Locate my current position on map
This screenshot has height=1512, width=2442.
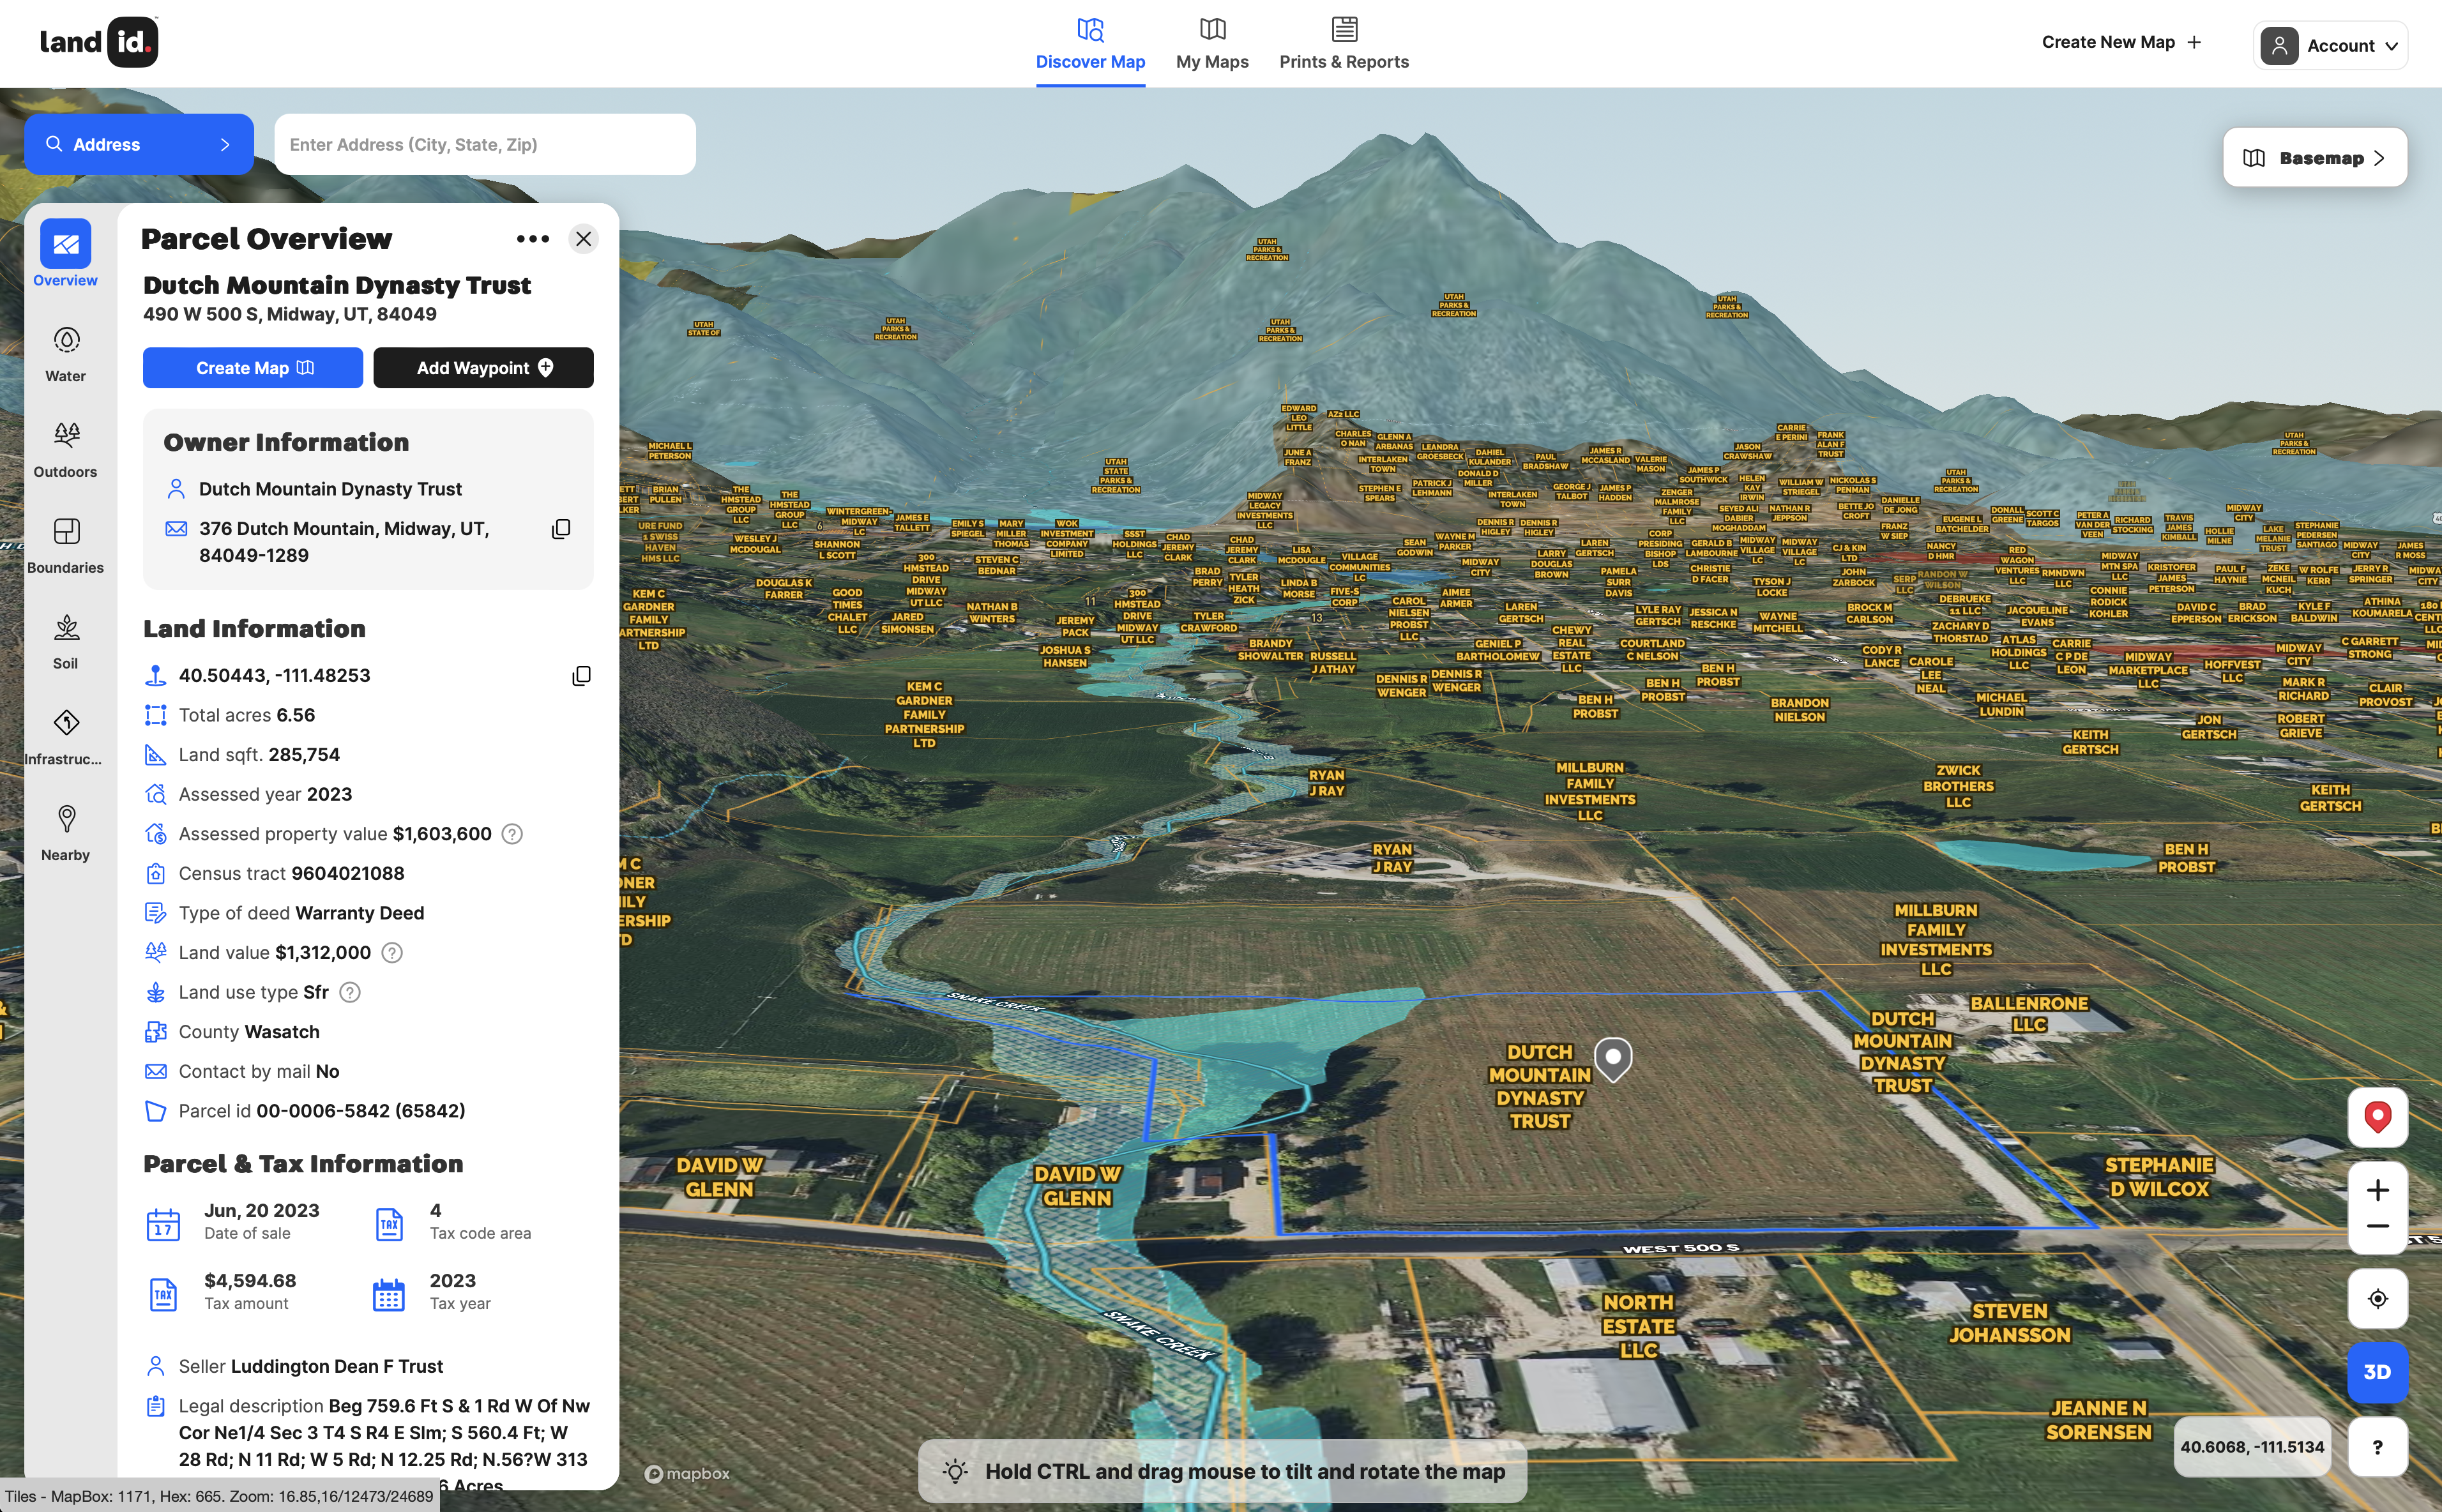(x=2377, y=1298)
